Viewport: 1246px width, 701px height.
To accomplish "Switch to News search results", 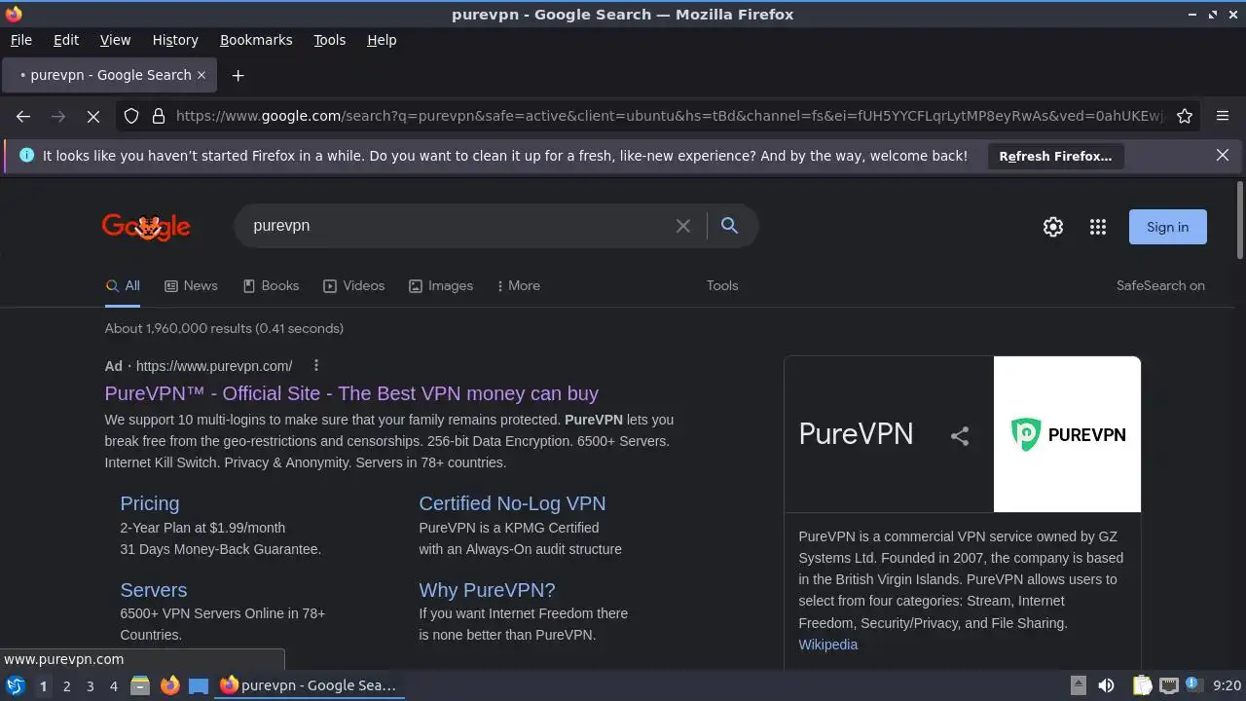I will 191,285.
